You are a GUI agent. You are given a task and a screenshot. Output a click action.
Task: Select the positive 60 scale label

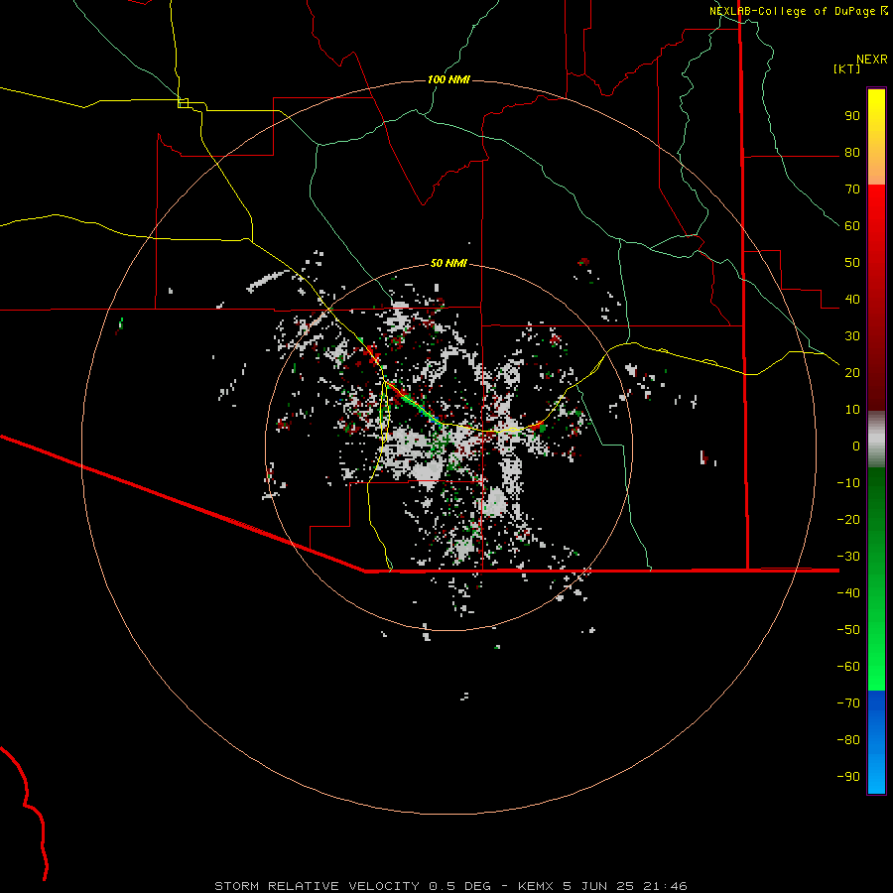point(852,226)
